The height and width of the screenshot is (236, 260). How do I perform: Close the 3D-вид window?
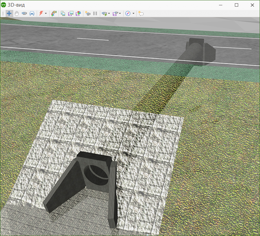click(252, 5)
